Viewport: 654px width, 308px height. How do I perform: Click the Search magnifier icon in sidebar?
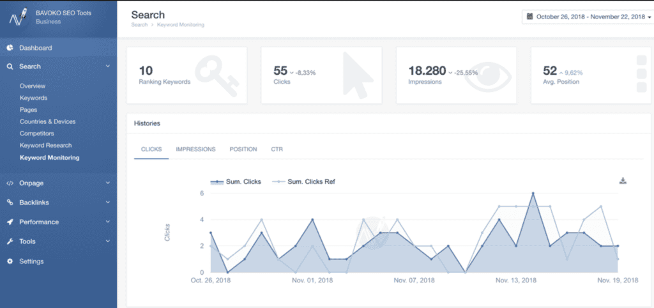pyautogui.click(x=10, y=66)
